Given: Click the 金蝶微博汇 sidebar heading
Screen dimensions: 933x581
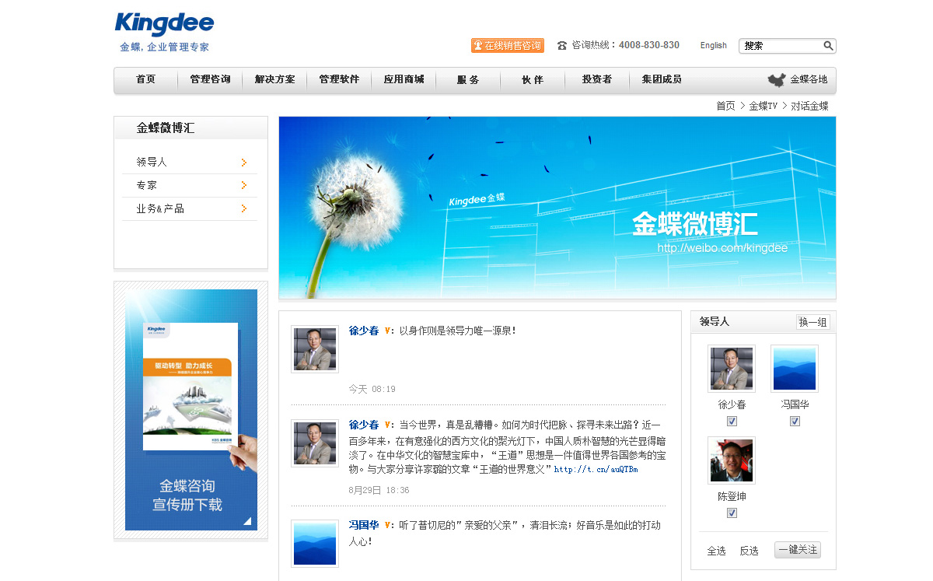Looking at the screenshot, I should 166,128.
